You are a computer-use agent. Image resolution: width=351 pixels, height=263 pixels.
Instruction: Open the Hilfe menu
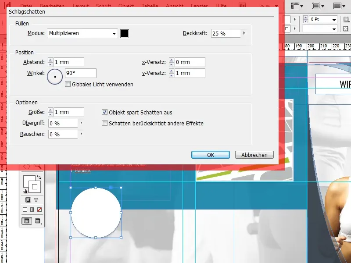click(x=221, y=6)
